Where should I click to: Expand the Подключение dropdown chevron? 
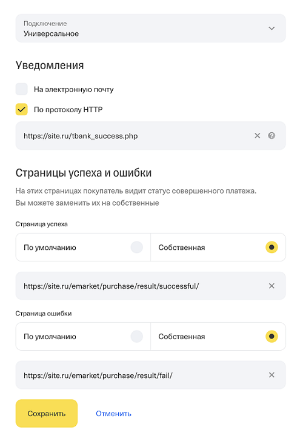(x=271, y=29)
